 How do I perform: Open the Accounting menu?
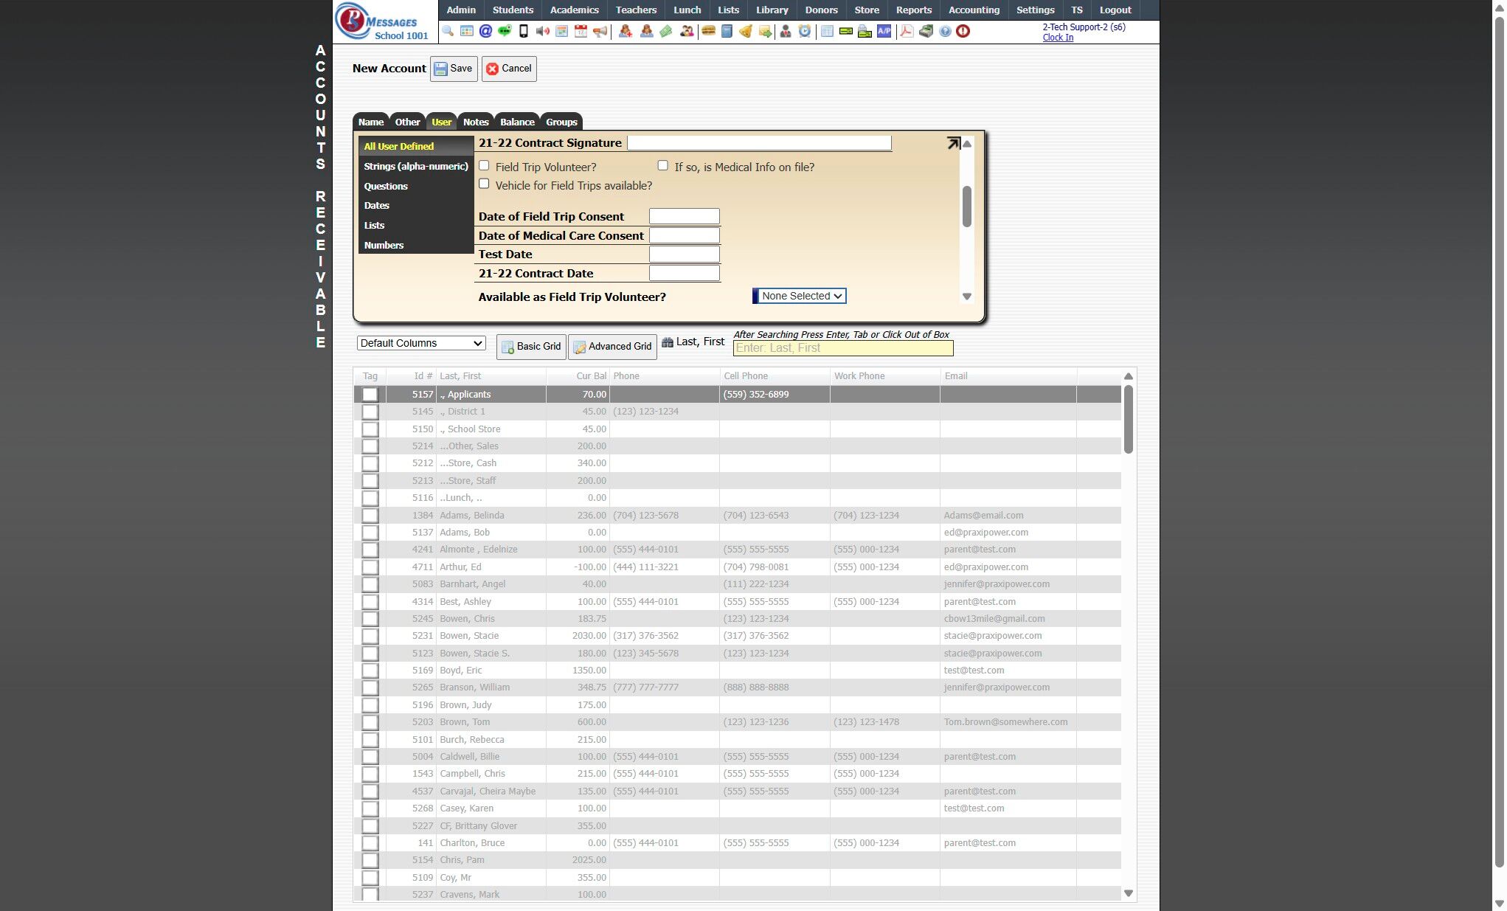[974, 10]
